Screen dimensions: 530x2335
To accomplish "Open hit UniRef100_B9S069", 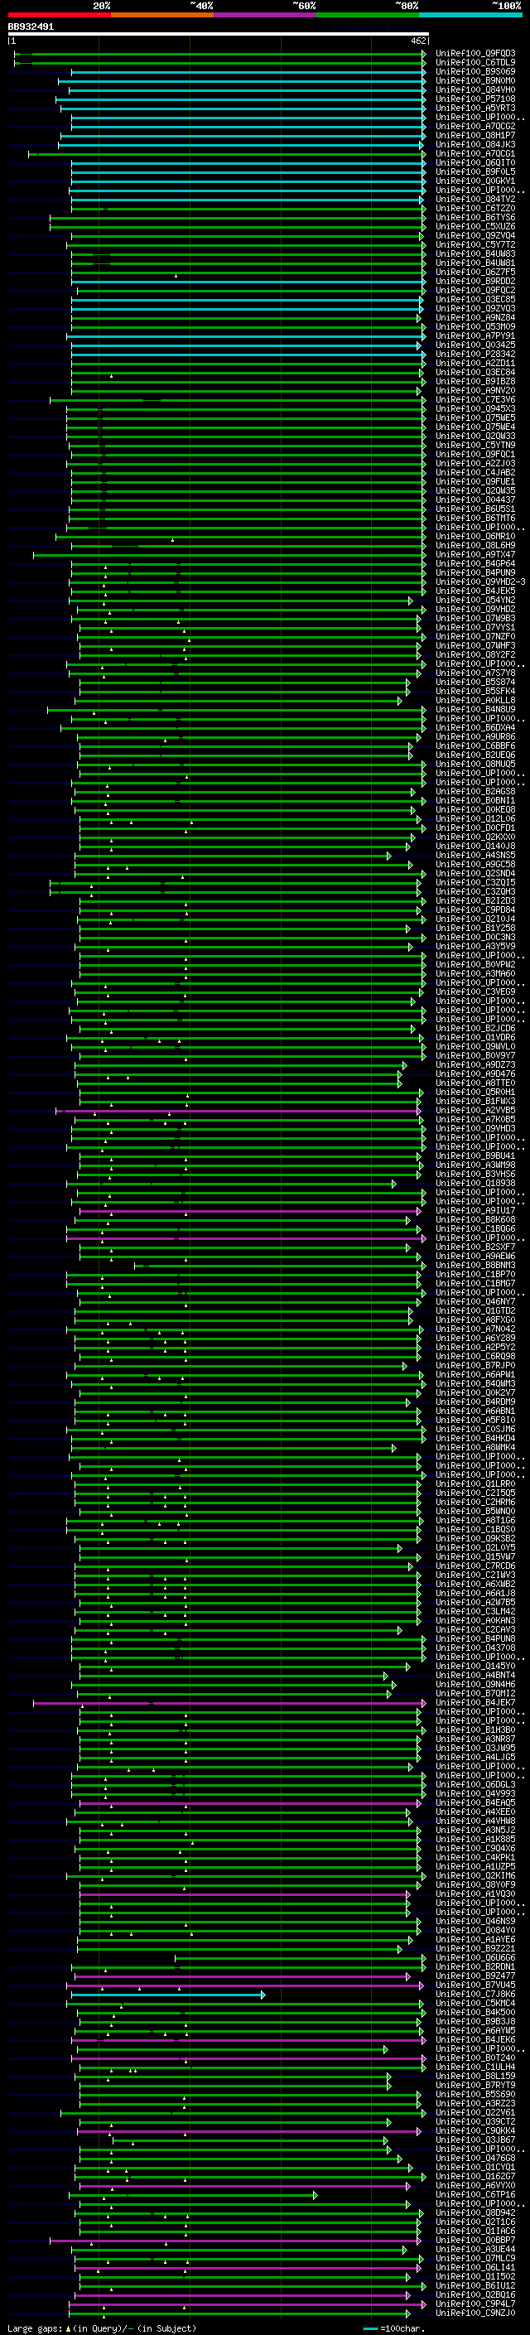I will (x=475, y=71).
